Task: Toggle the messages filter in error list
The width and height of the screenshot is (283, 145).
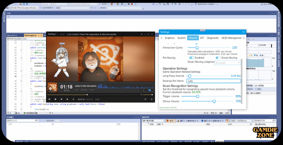Action: (x=212, y=121)
